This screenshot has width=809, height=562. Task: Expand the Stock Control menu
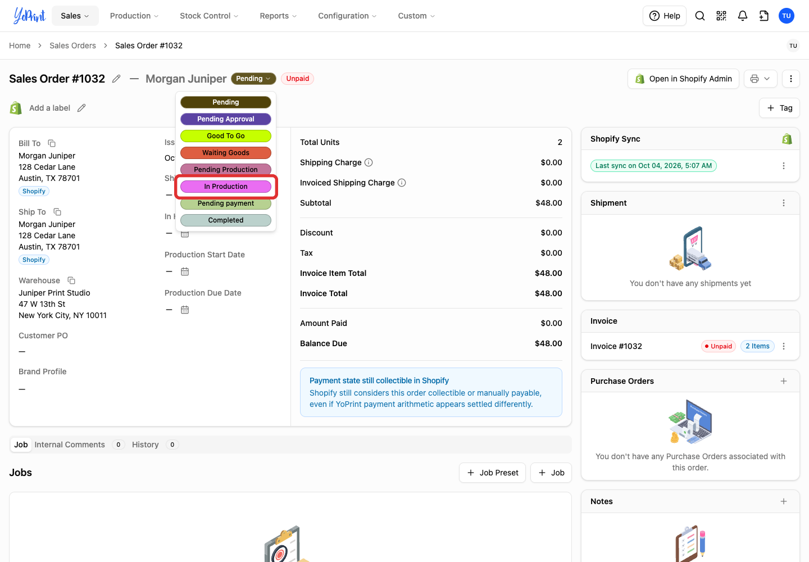point(209,16)
